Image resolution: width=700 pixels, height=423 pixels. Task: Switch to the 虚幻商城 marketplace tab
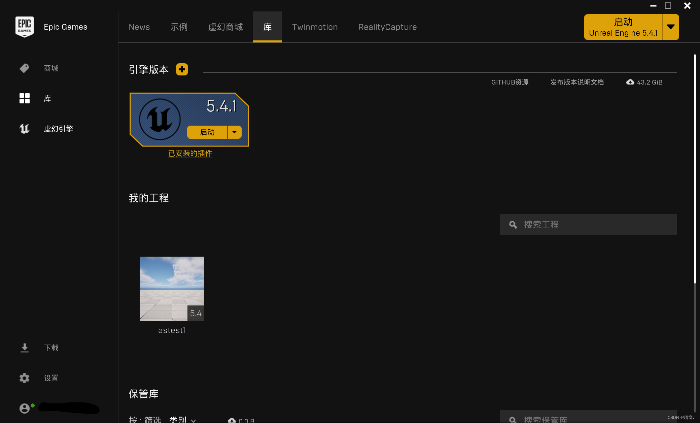[225, 27]
